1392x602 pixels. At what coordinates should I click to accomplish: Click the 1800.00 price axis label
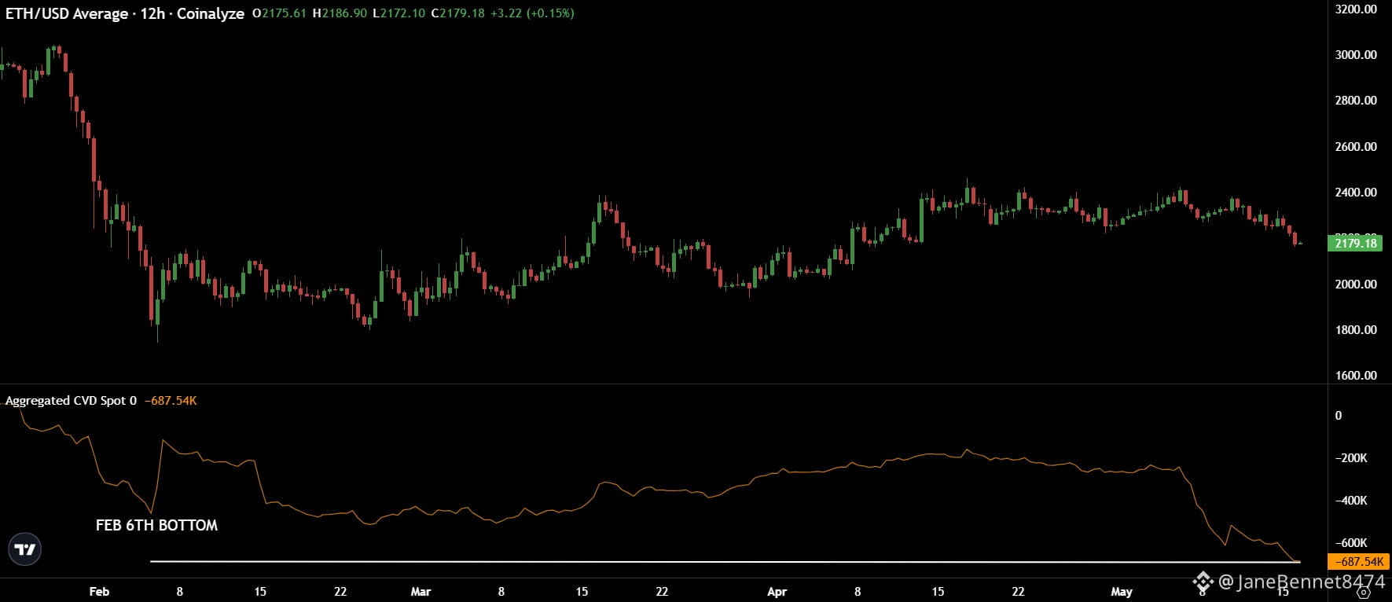1356,330
